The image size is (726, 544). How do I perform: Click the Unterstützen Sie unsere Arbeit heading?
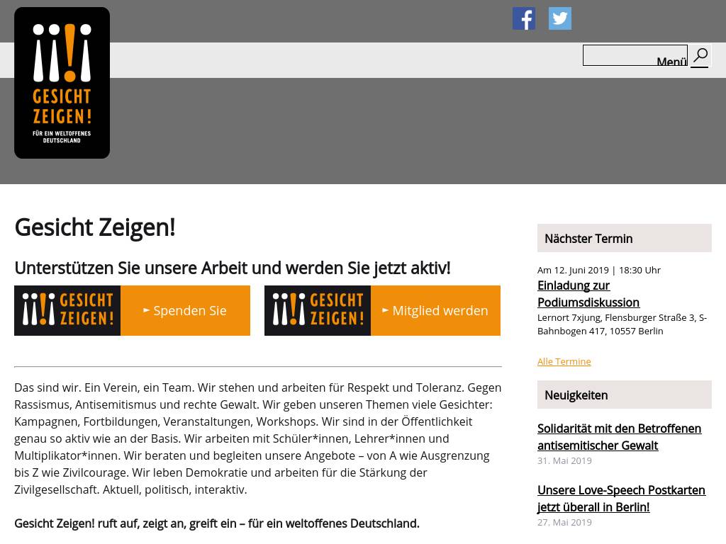click(232, 268)
